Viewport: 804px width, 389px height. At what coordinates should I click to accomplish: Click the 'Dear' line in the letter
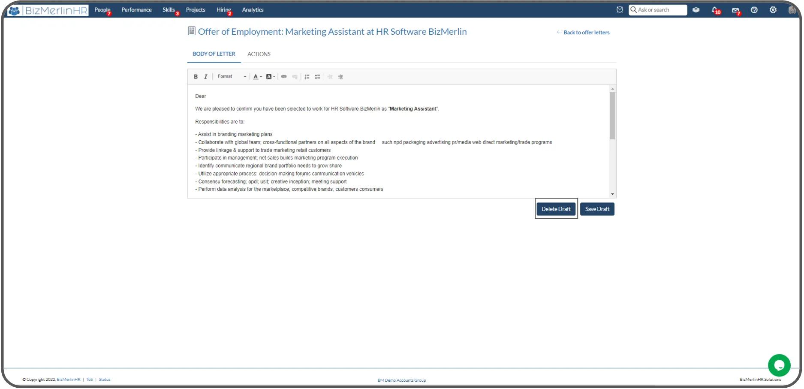(x=201, y=96)
